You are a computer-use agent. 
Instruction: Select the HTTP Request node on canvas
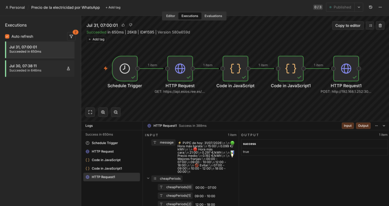tap(180, 69)
